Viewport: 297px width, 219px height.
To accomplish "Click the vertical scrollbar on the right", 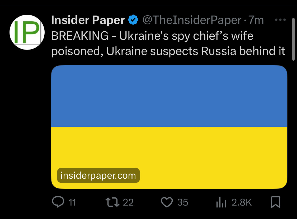I will 293,40.
